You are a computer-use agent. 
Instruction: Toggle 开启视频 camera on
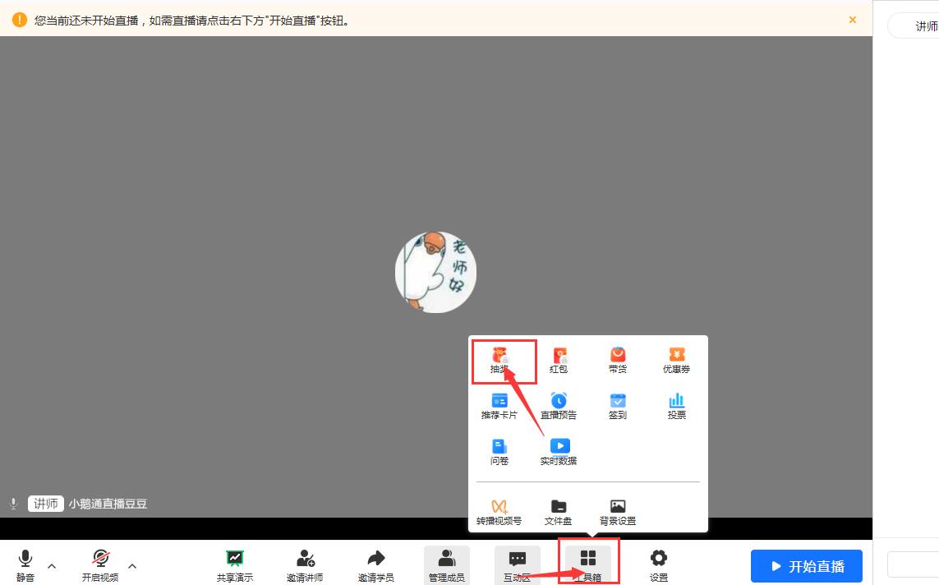pyautogui.click(x=100, y=565)
